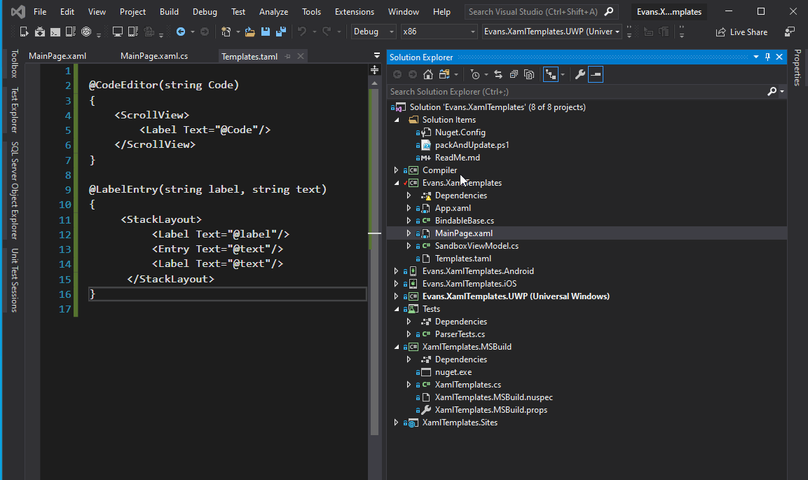Click the archive manager round icon
This screenshot has height=480, width=808.
pyautogui.click(x=86, y=32)
